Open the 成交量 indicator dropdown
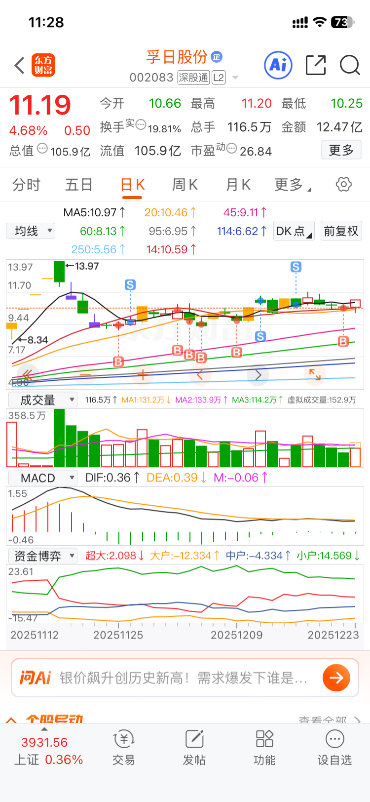Screen dimensions: 370x802 click(43, 400)
